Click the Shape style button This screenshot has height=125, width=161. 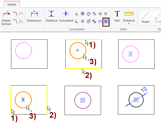coord(146,17)
